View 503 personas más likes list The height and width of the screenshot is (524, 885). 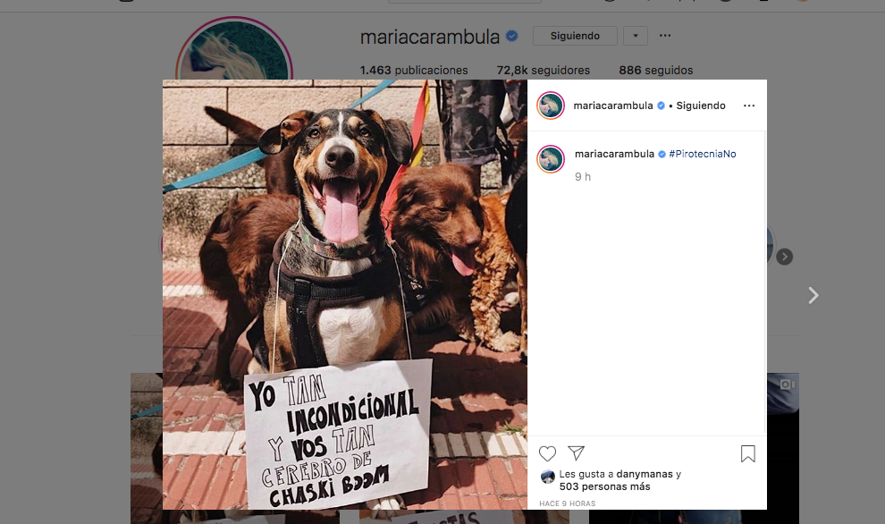click(604, 486)
